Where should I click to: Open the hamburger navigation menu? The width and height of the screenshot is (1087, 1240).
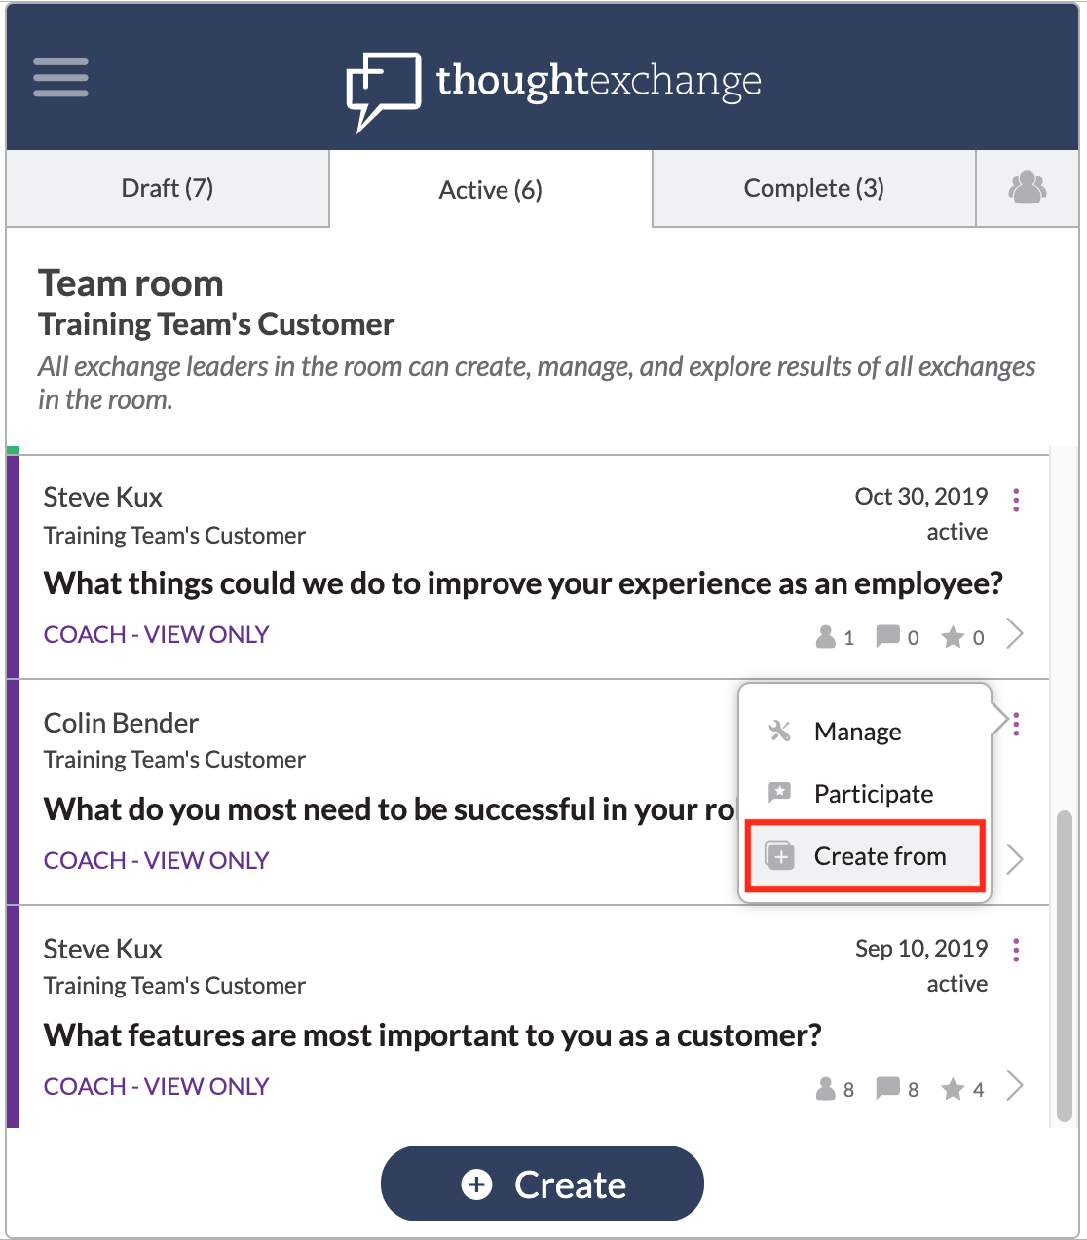click(x=60, y=78)
